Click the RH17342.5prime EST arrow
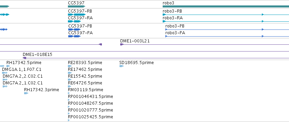 coord(8,66)
